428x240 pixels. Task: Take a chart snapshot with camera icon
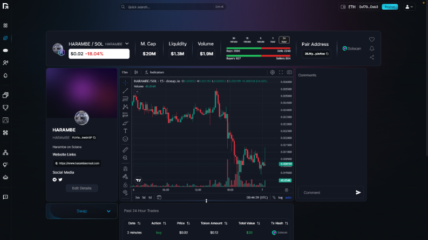[289, 73]
